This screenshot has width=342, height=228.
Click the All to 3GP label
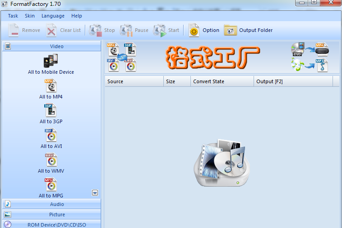[51, 121]
